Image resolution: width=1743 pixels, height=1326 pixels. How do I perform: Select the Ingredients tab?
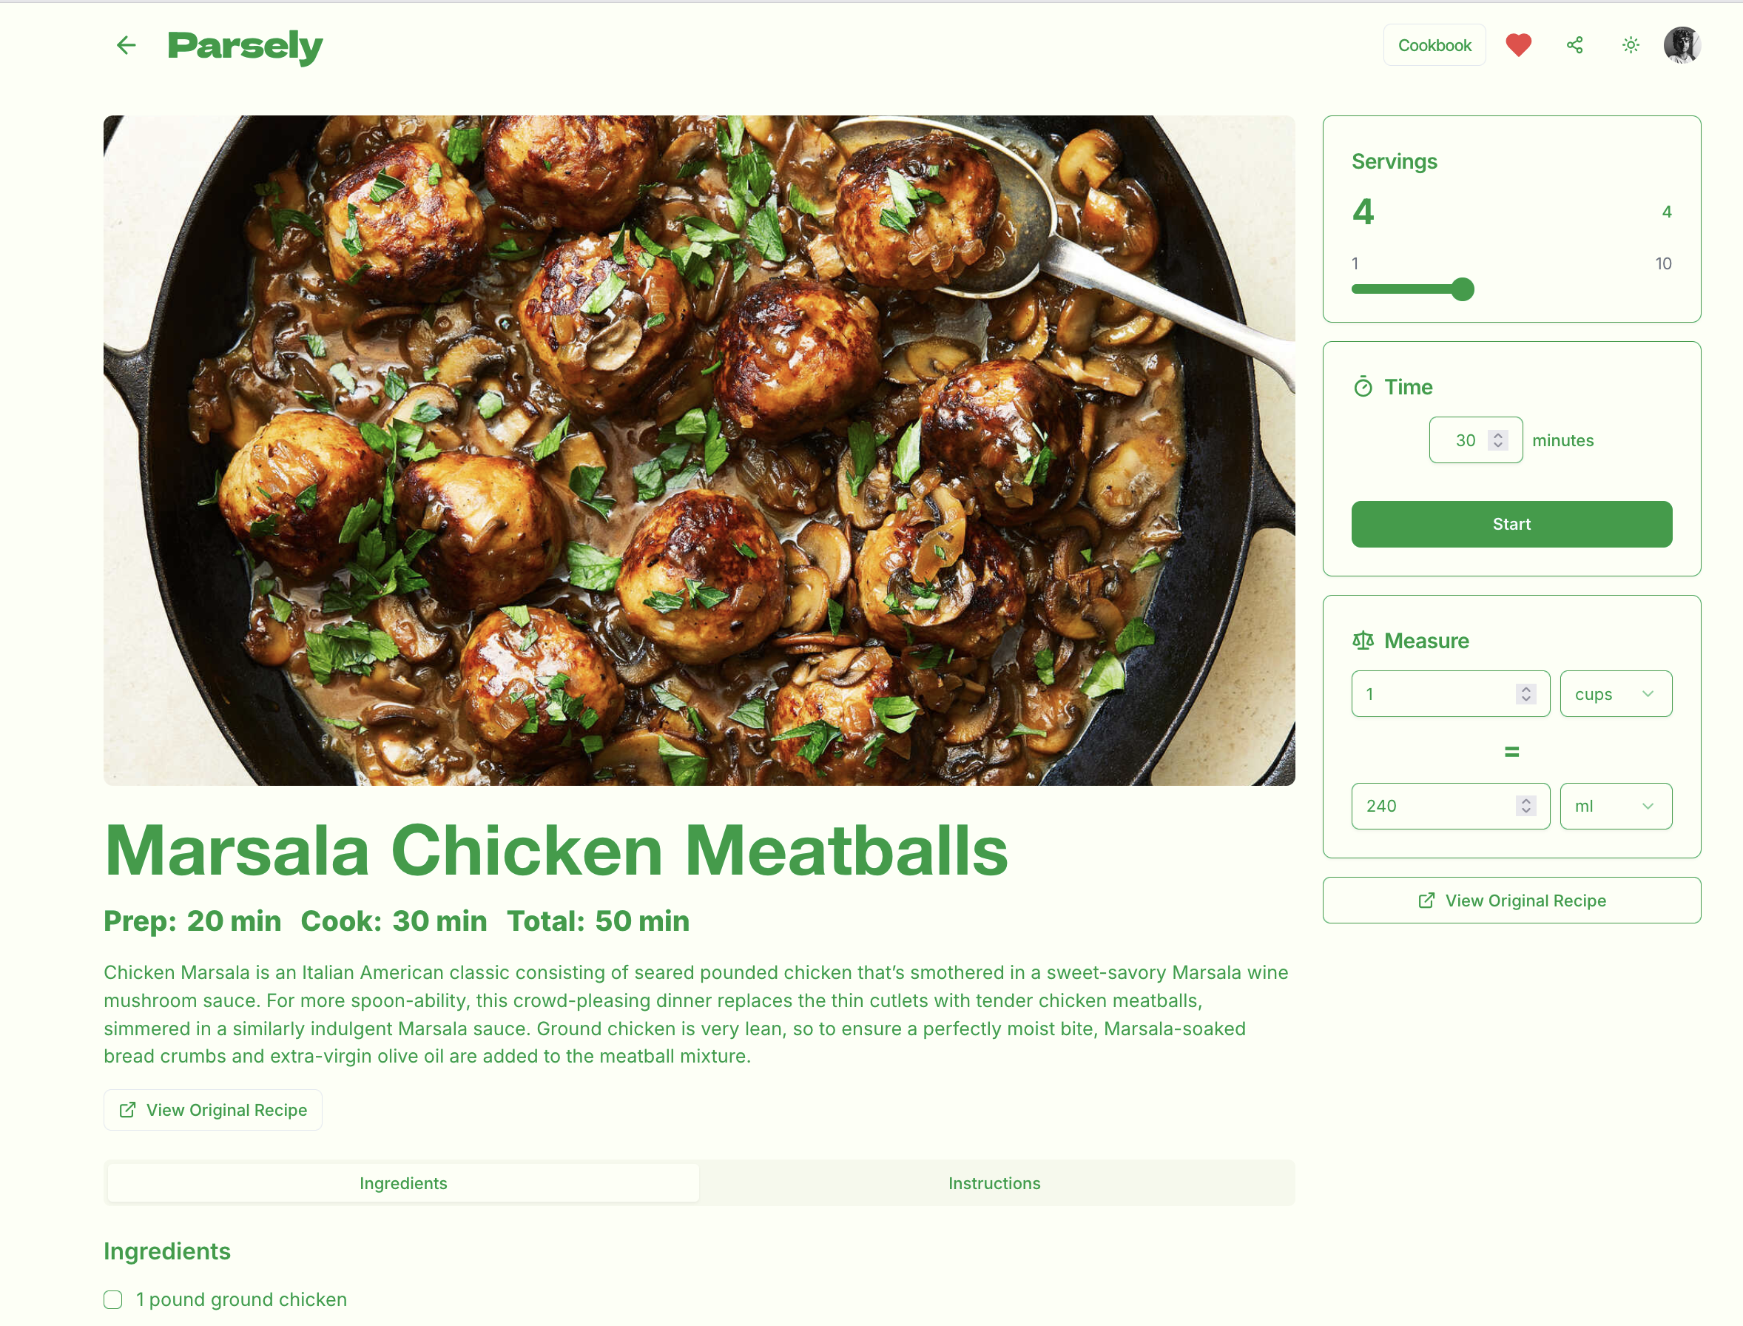pos(403,1182)
